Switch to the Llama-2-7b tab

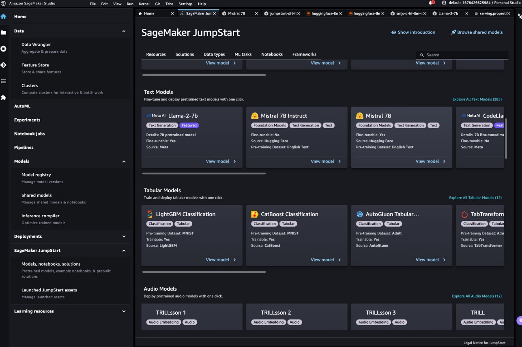448,13
